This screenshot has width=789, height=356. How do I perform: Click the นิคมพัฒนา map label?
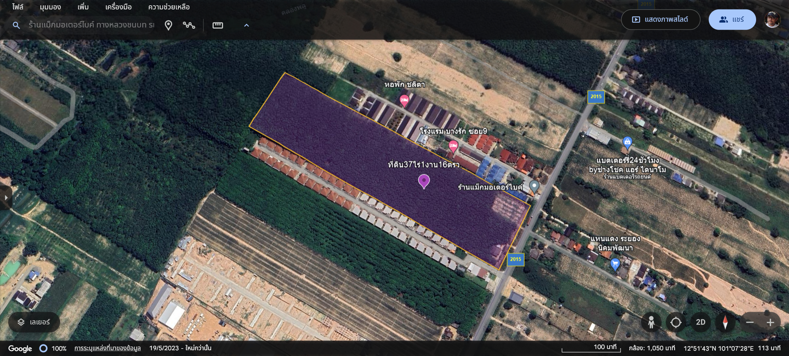615,248
